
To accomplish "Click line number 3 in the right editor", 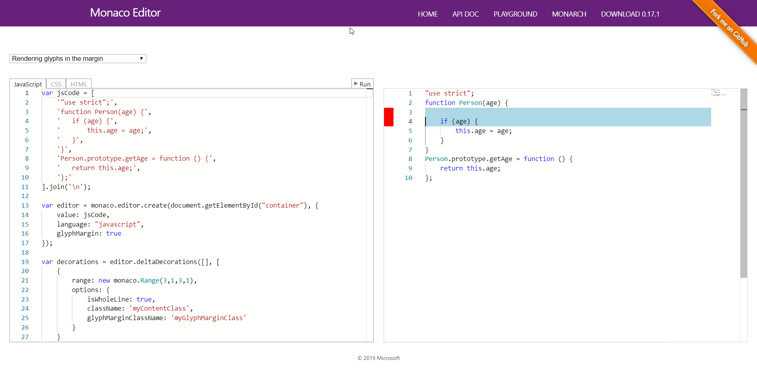I will (410, 112).
